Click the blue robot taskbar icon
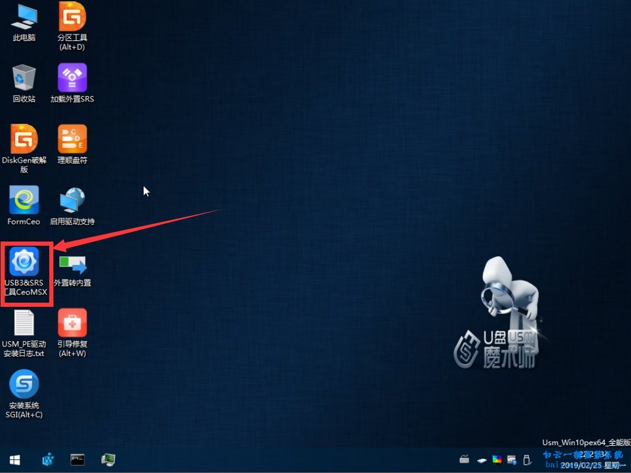Image resolution: width=631 pixels, height=473 pixels. point(48,459)
